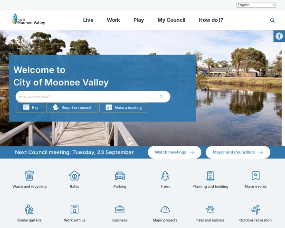Click the Kindergartens icon
The height and width of the screenshot is (228, 285).
click(x=29, y=209)
